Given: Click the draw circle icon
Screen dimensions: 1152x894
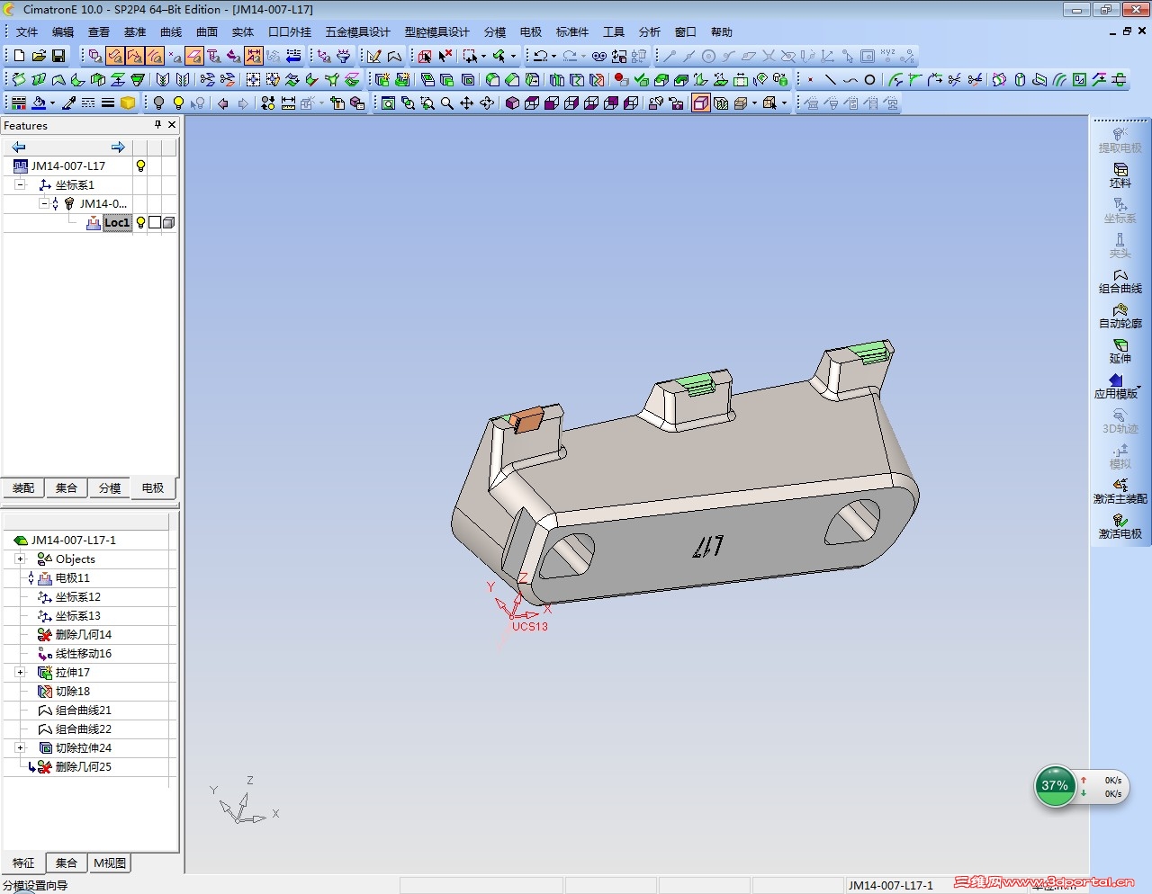Looking at the screenshot, I should click(x=869, y=80).
